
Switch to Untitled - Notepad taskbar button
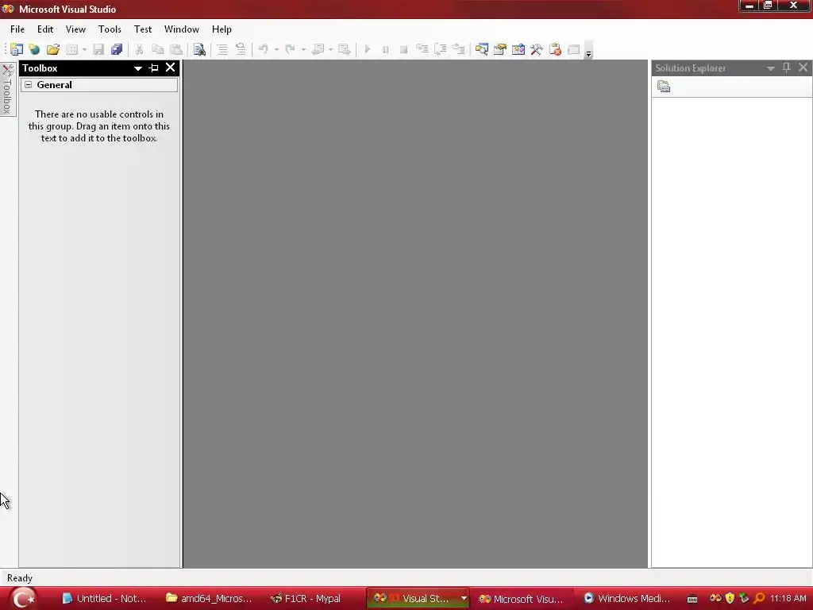(x=104, y=599)
